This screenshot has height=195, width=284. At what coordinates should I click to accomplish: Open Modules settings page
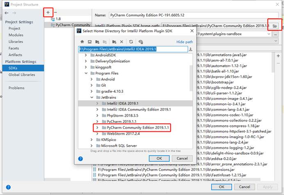(x=16, y=35)
